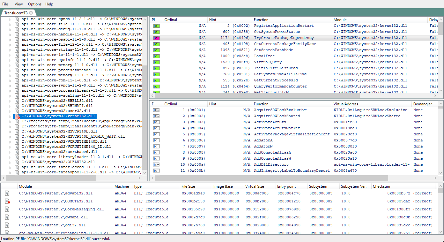Expand the SHELL32.dll tree node
The height and width of the screenshot is (242, 444).
(11, 101)
